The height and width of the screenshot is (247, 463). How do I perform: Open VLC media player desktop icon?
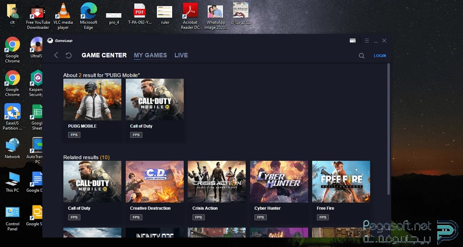tap(63, 16)
